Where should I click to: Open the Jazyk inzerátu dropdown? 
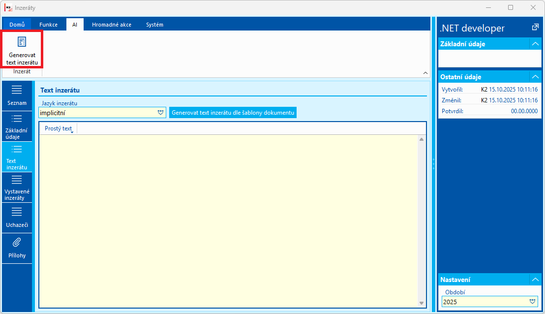(x=160, y=113)
